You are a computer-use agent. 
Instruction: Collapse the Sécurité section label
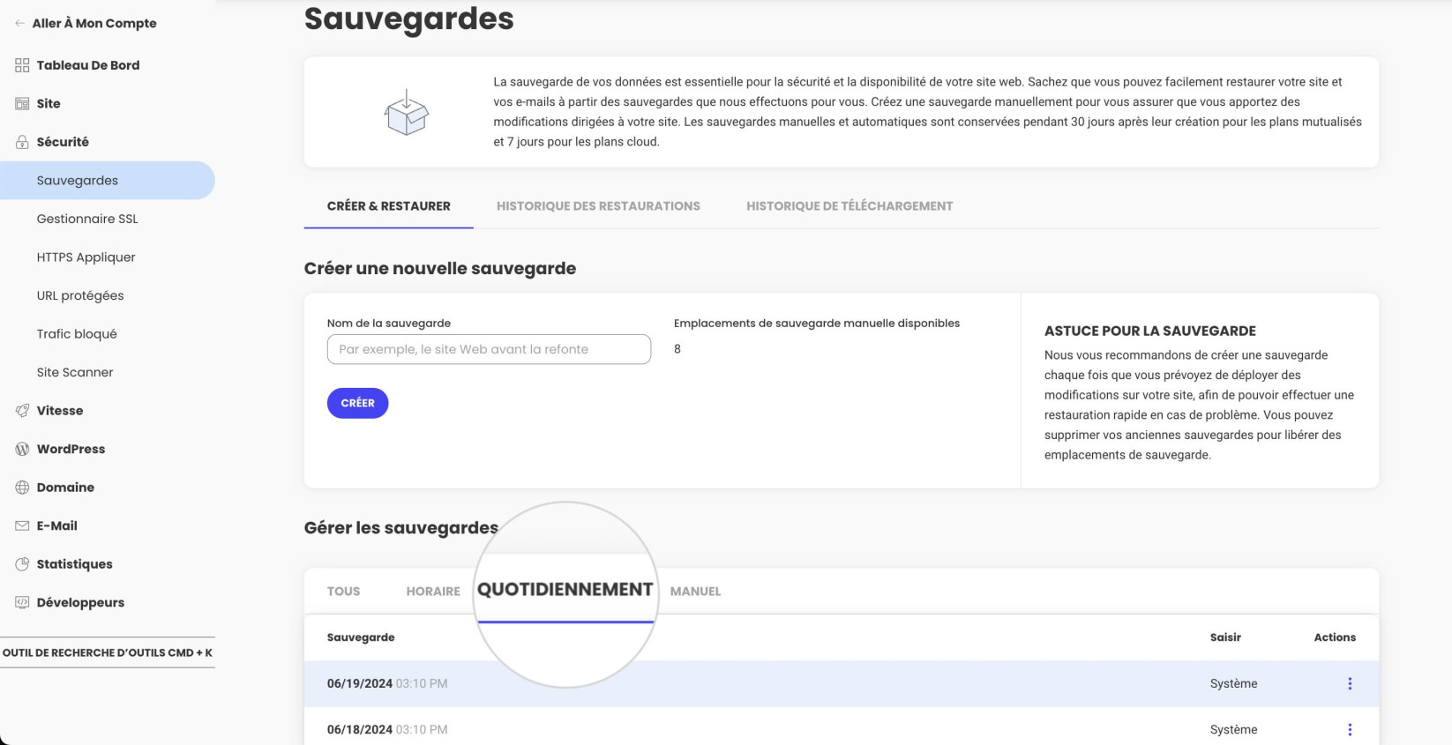(x=63, y=142)
